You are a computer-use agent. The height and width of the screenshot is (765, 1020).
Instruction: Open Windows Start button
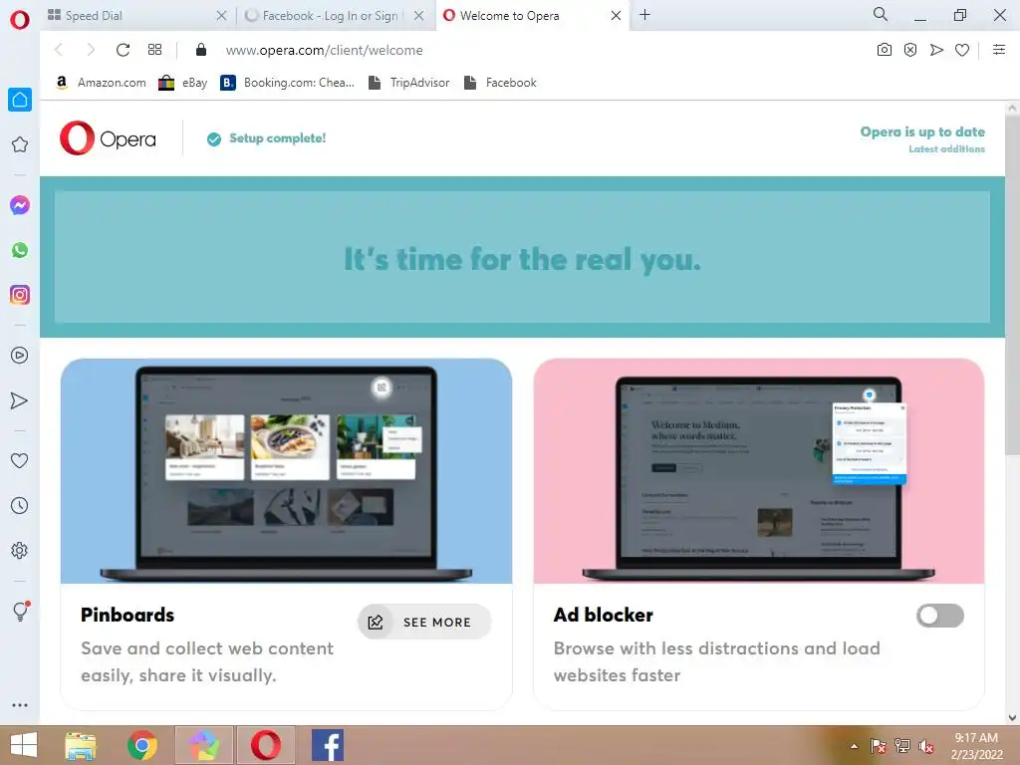coord(24,745)
